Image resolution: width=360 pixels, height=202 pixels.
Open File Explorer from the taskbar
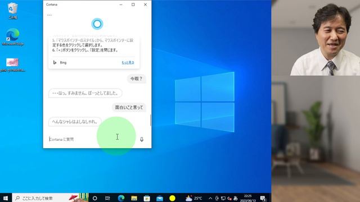134,198
